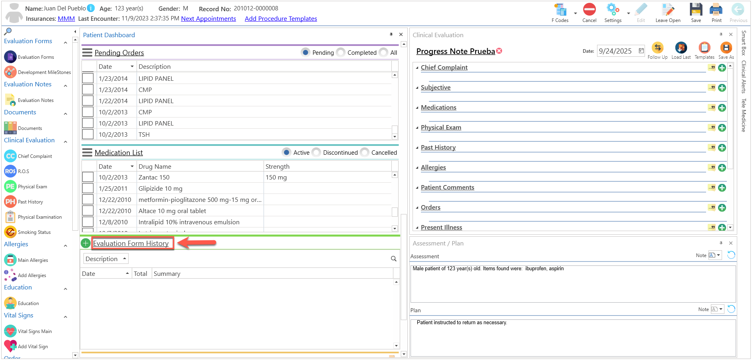The image size is (752, 361).
Task: Open Add Allergies sidebar item
Action: [25, 275]
